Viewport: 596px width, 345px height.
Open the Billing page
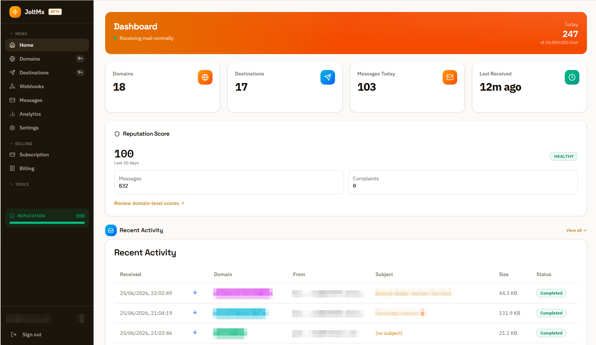[x=47, y=168]
